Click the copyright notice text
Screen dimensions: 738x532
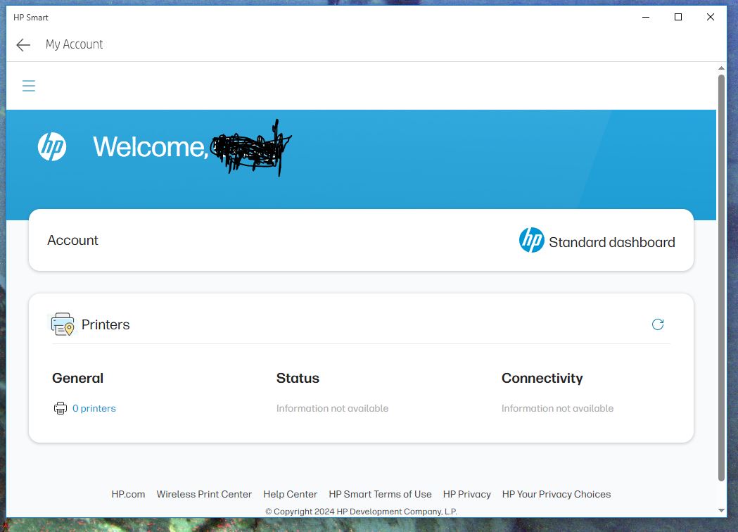(360, 512)
